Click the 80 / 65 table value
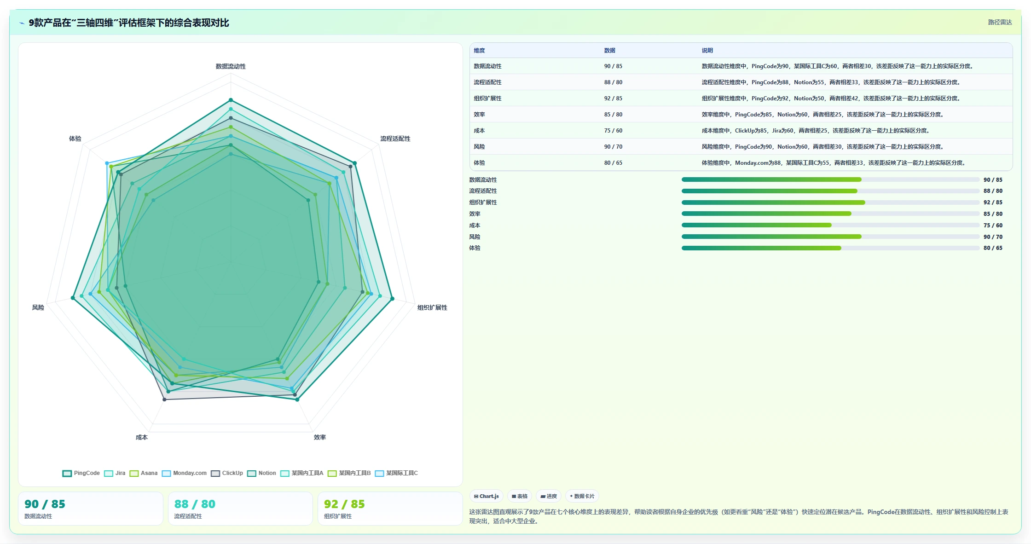 click(x=613, y=163)
